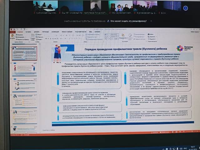
Task: Expand the shapes gallery scroll arrow
Action: tap(118, 39)
